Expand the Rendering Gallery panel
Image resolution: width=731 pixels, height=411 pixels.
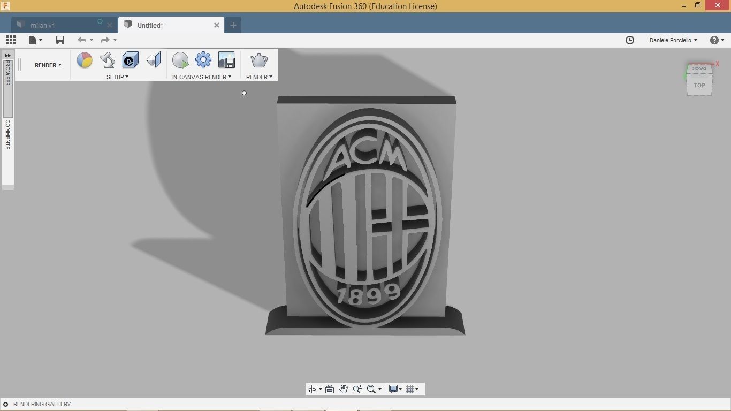(x=5, y=404)
